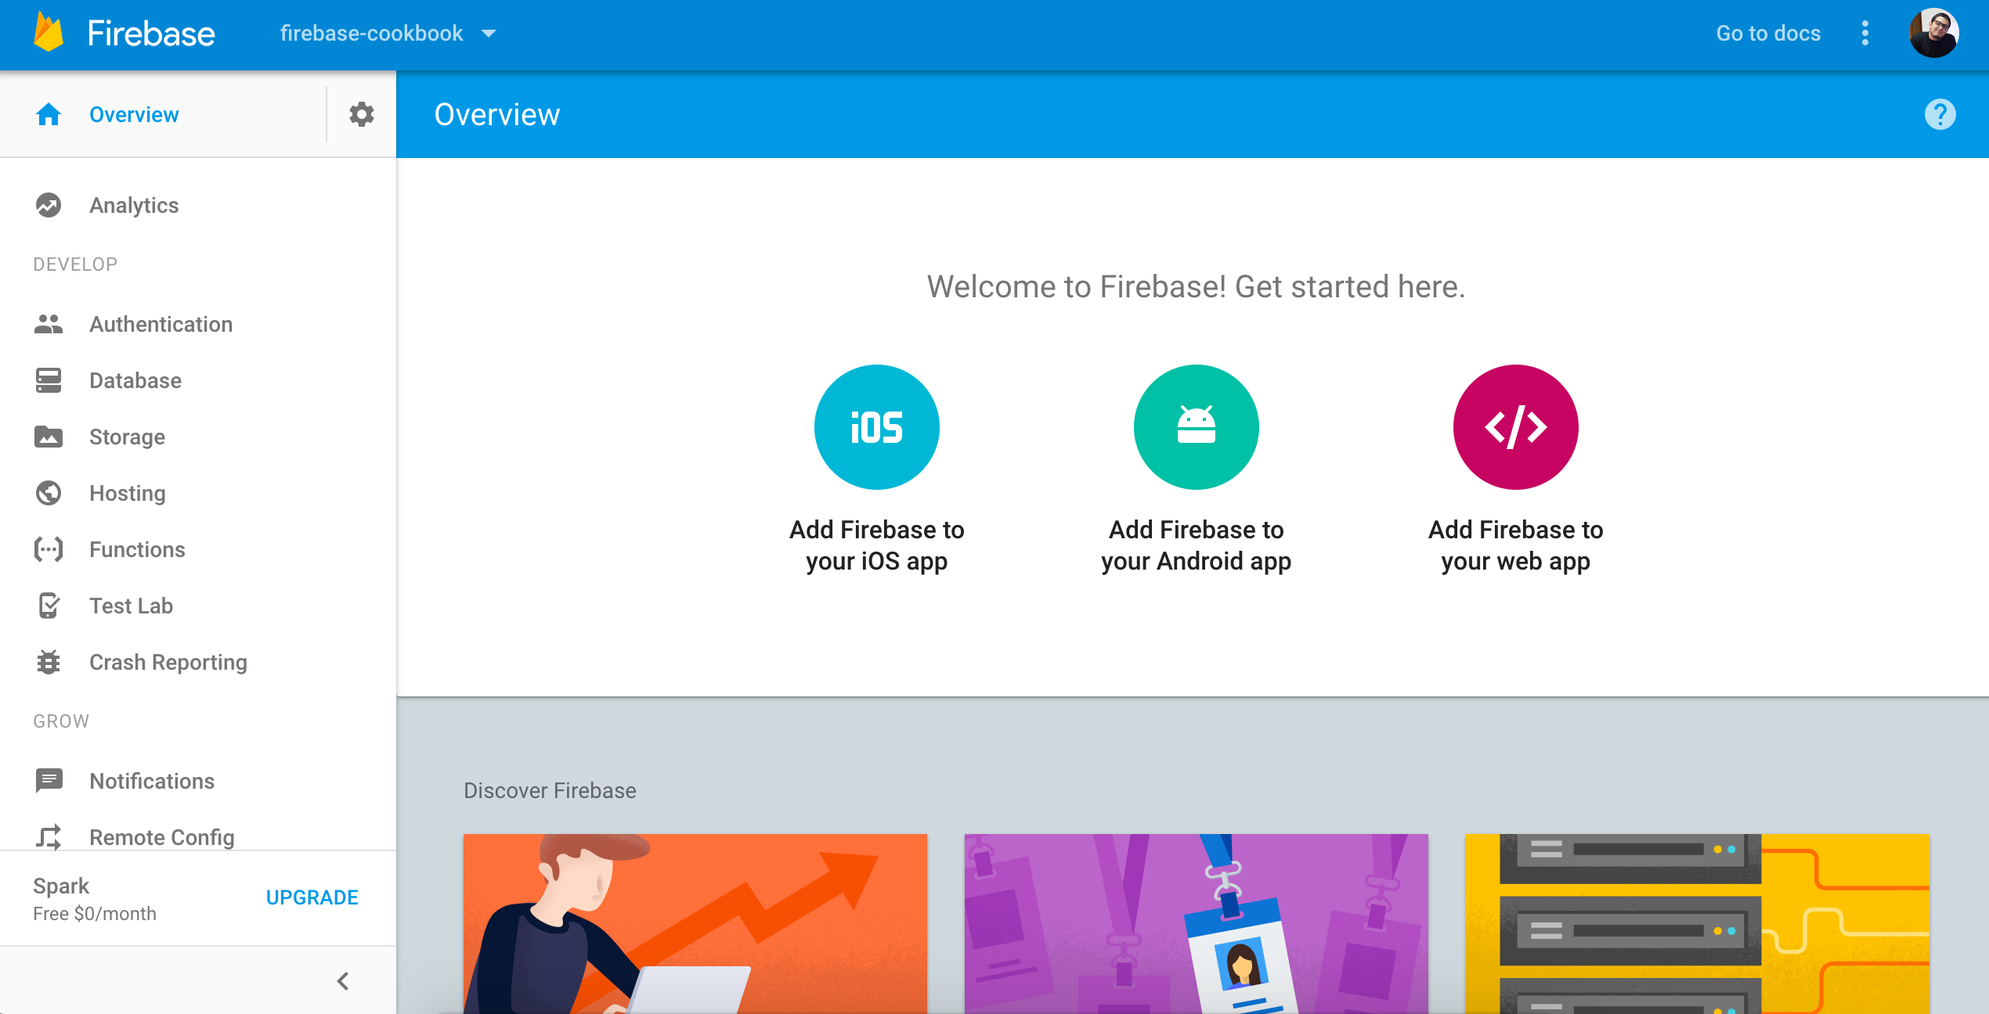The height and width of the screenshot is (1014, 1989).
Task: Click the Android robot circle icon
Action: tap(1197, 427)
